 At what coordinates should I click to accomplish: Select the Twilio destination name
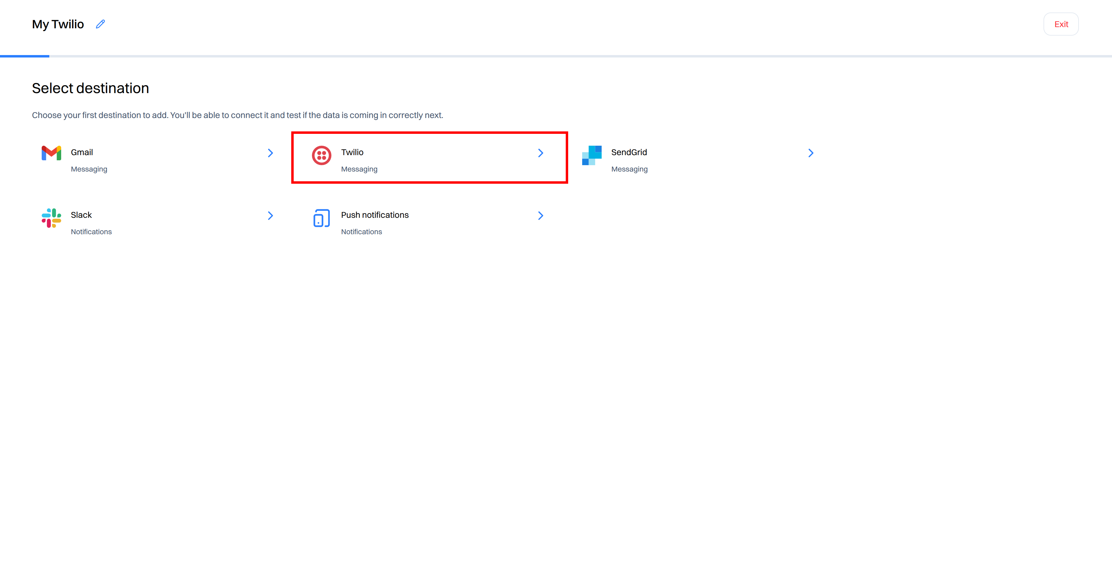pyautogui.click(x=352, y=152)
